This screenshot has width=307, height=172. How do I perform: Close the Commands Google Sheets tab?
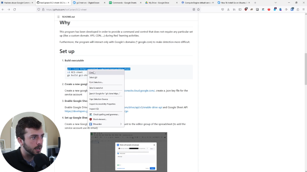pos(141,3)
